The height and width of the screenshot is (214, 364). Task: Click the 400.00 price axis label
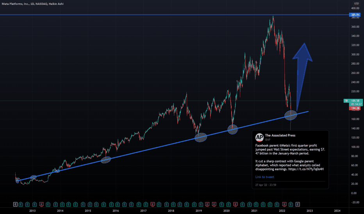pos(355,8)
